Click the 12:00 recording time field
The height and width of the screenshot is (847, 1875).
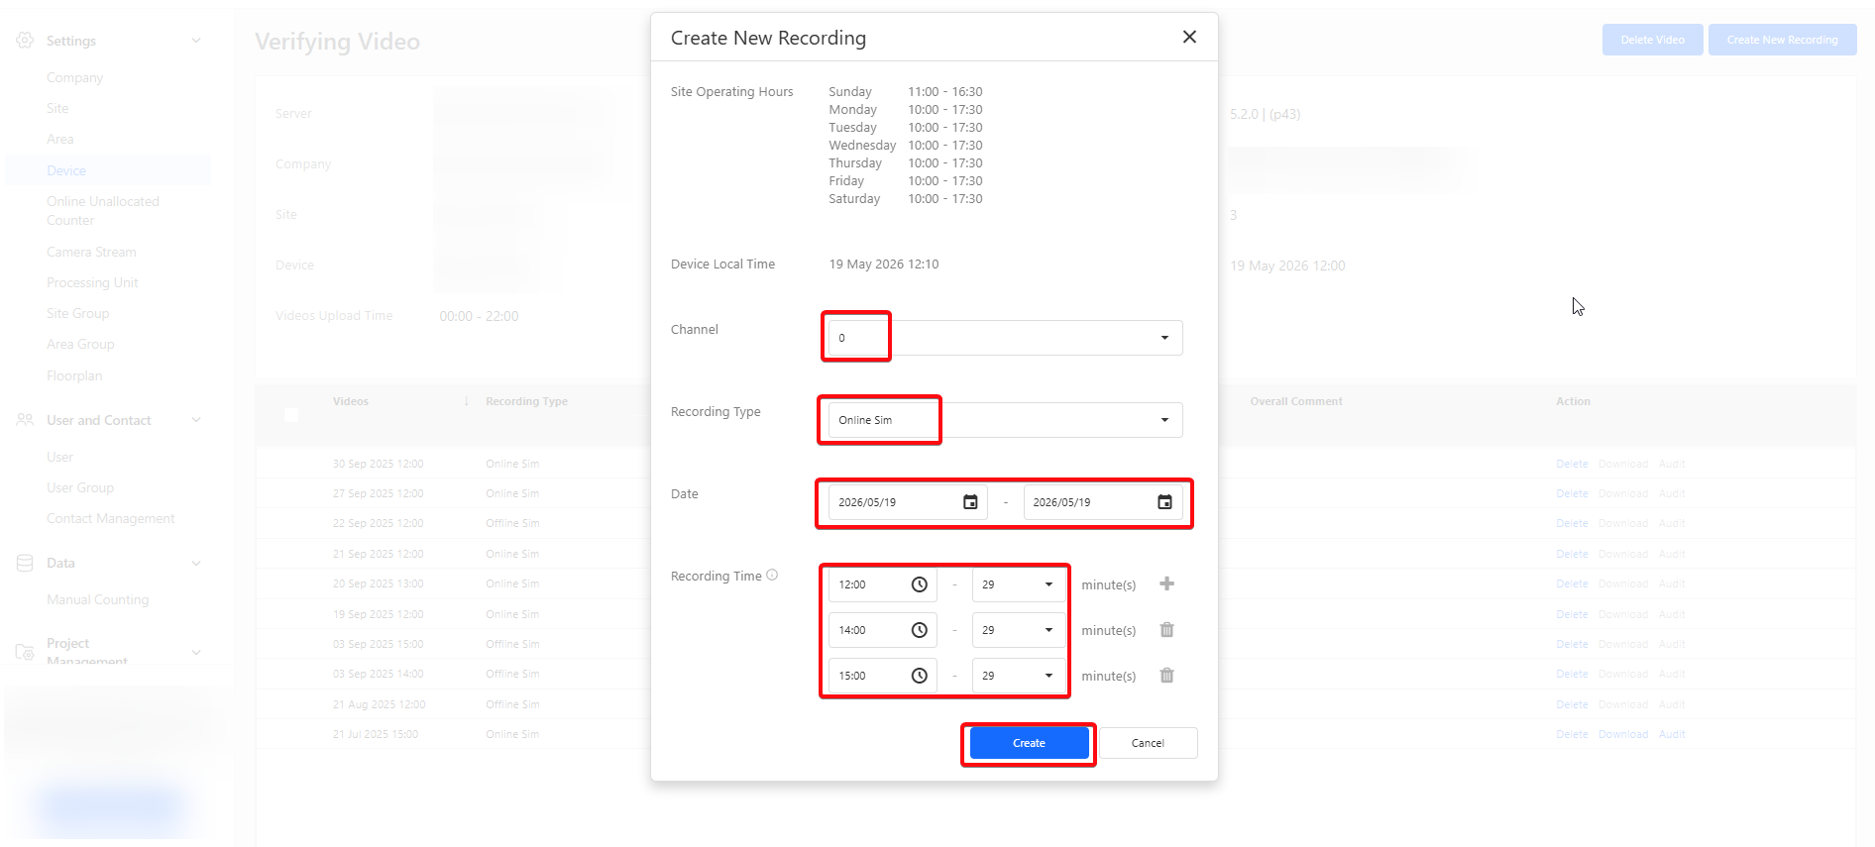click(x=882, y=584)
